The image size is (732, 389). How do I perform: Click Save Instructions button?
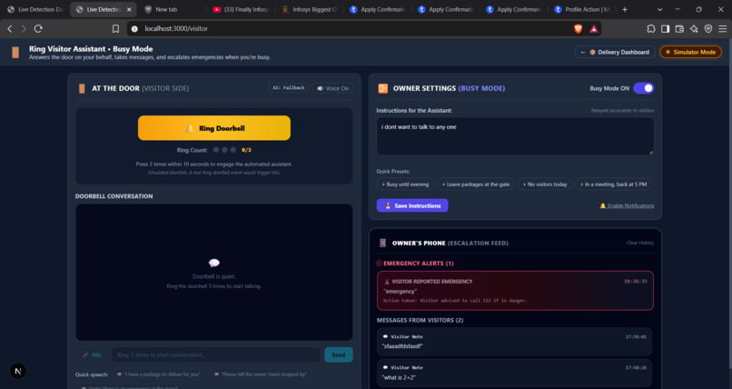click(412, 205)
